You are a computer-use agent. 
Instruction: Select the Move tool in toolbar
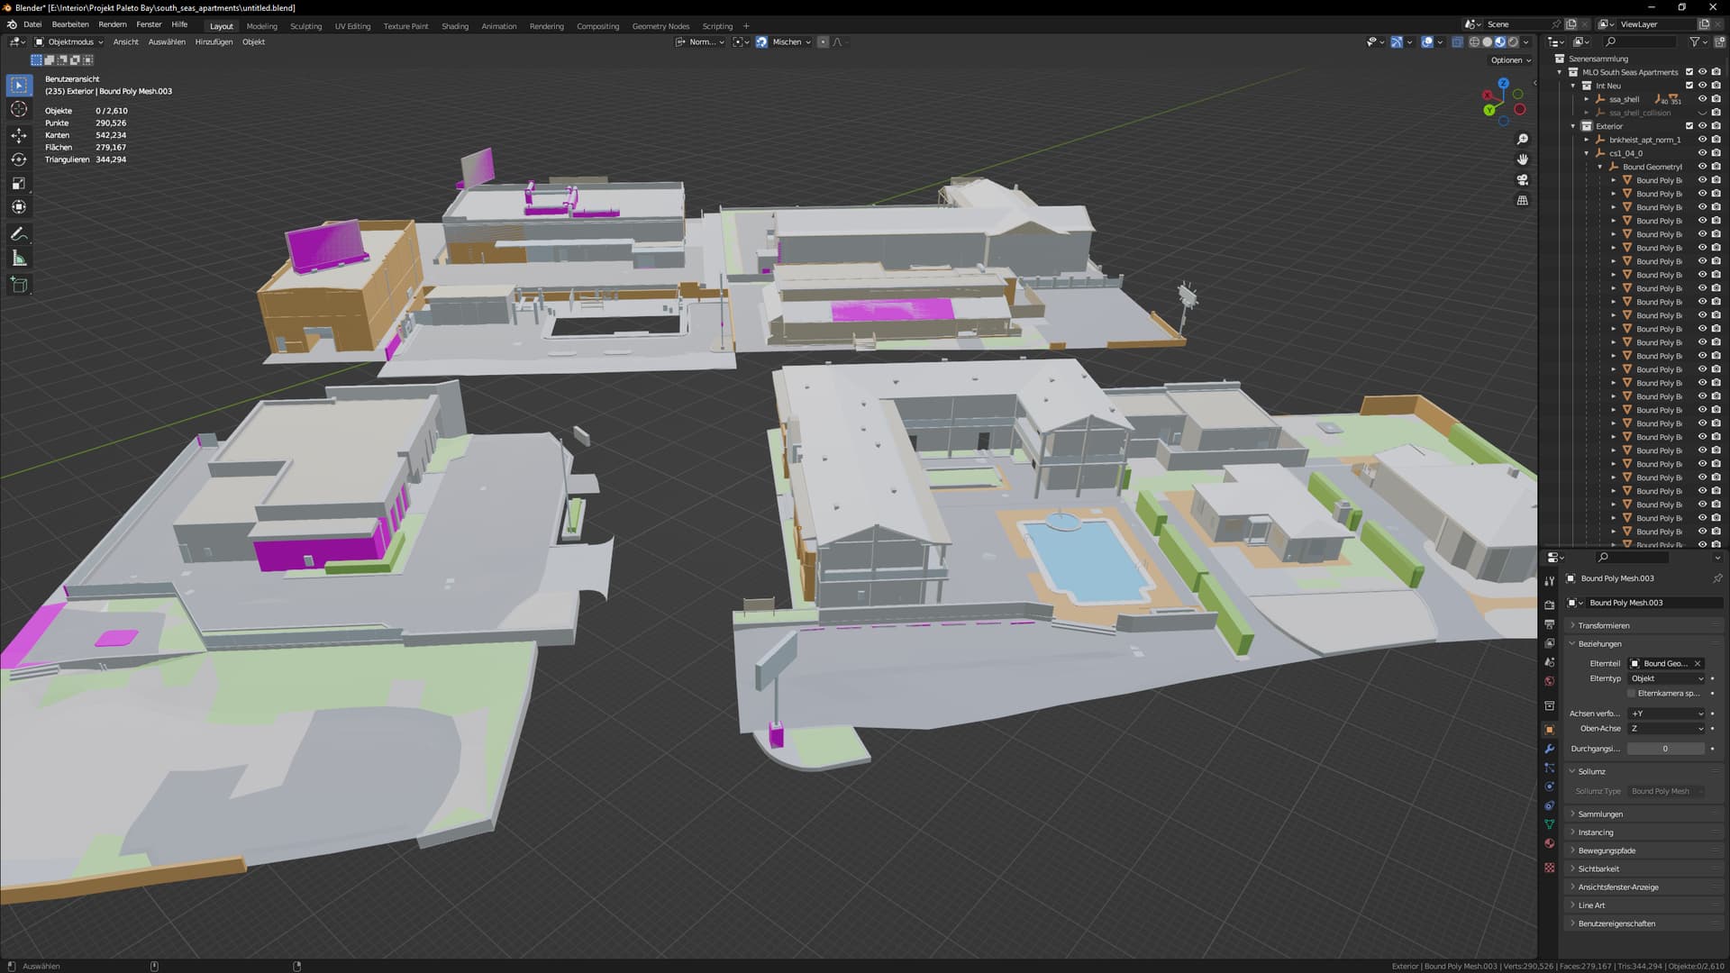pos(19,135)
